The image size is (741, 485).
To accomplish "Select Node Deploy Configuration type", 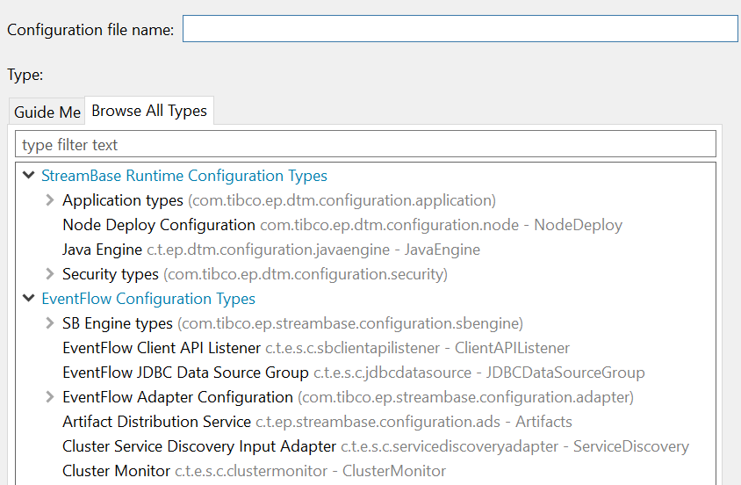I will click(159, 225).
